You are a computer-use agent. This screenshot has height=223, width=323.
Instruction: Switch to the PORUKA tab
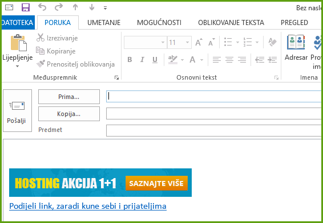pos(58,22)
